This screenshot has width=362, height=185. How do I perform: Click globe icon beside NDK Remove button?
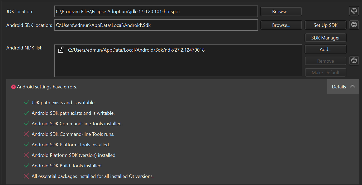pos(354,61)
